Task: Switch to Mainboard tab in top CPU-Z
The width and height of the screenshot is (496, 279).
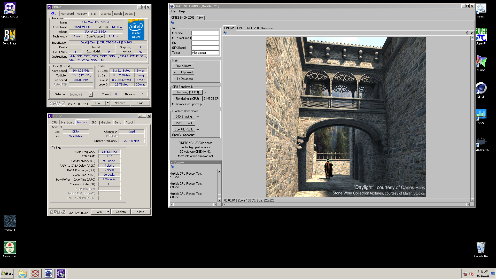Action: [67, 14]
